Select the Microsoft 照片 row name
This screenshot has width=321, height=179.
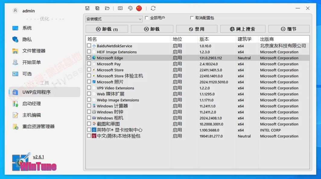point(110,82)
